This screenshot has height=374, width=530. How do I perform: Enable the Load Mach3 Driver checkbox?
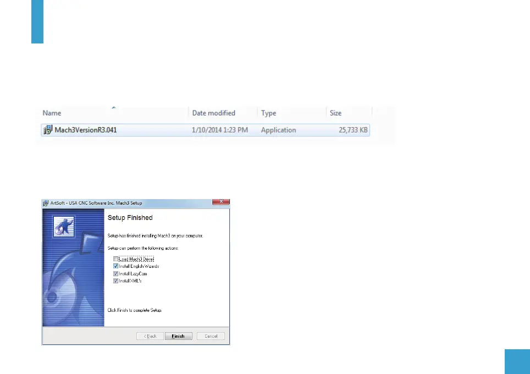coord(115,259)
